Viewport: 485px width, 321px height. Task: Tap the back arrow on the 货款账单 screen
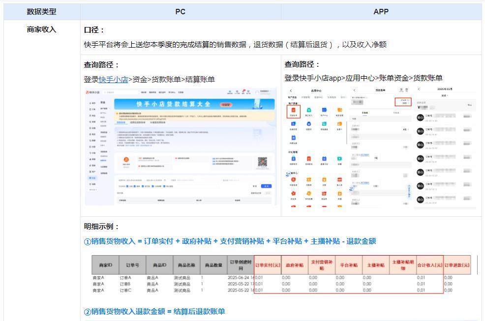(354, 91)
